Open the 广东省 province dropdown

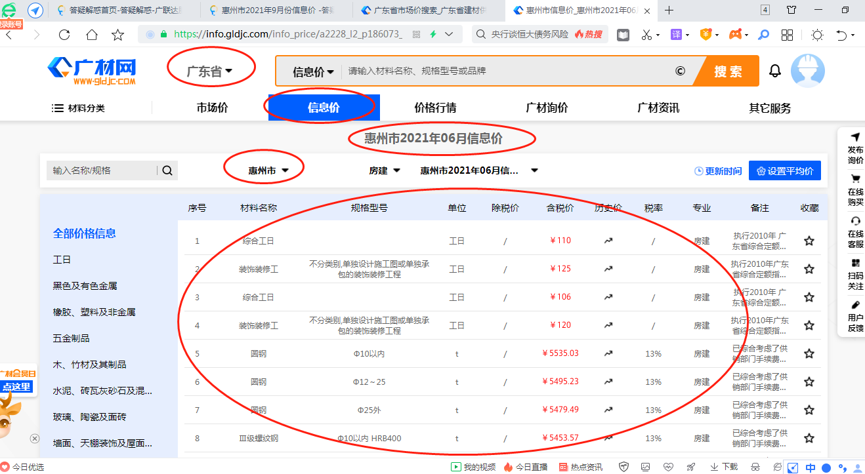(210, 71)
